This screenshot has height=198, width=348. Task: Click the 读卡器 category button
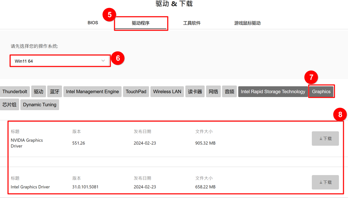tap(195, 92)
